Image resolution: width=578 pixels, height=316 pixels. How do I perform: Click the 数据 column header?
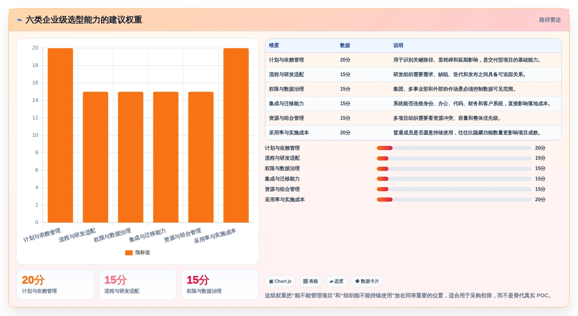(345, 46)
